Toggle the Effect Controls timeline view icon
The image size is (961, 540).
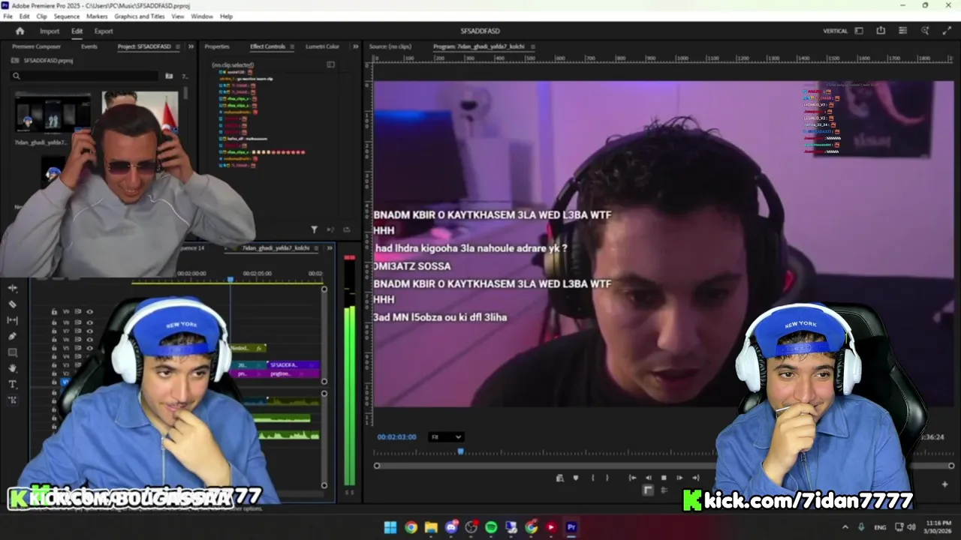coord(330,64)
